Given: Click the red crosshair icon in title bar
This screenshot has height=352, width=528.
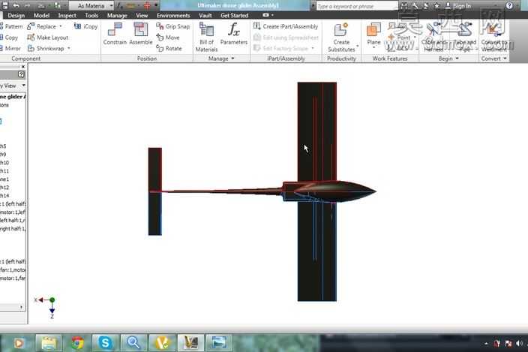Looking at the screenshot, I should click(147, 6).
